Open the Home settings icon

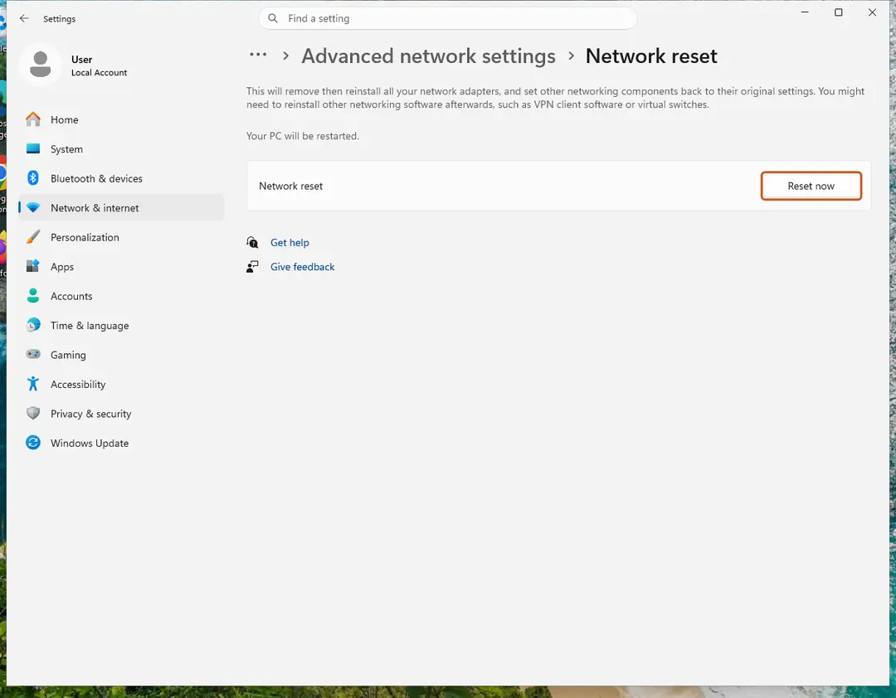(x=33, y=119)
